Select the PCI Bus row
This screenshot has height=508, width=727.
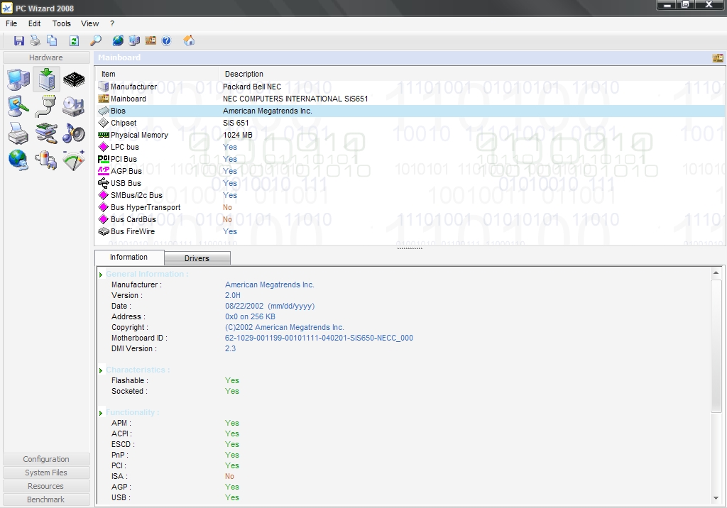[410, 159]
